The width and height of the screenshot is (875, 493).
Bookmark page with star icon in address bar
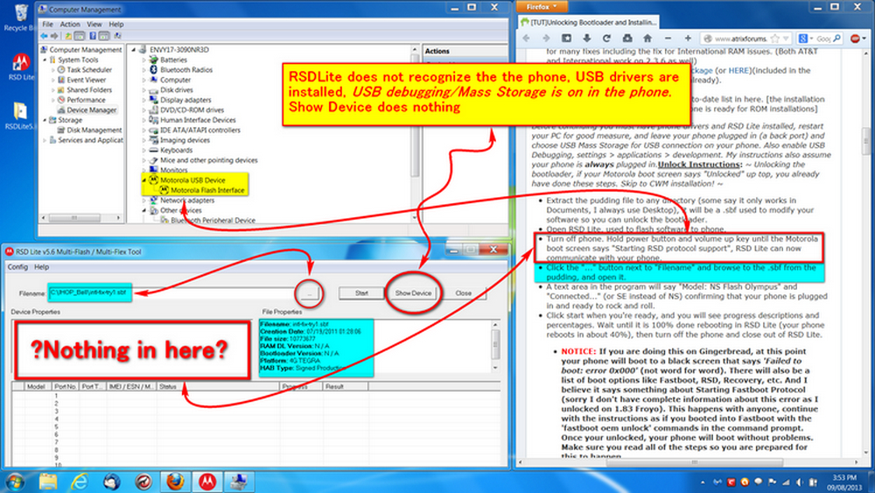[775, 39]
